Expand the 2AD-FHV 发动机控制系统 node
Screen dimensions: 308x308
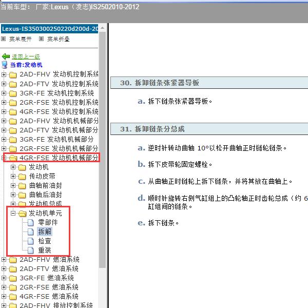[4, 74]
